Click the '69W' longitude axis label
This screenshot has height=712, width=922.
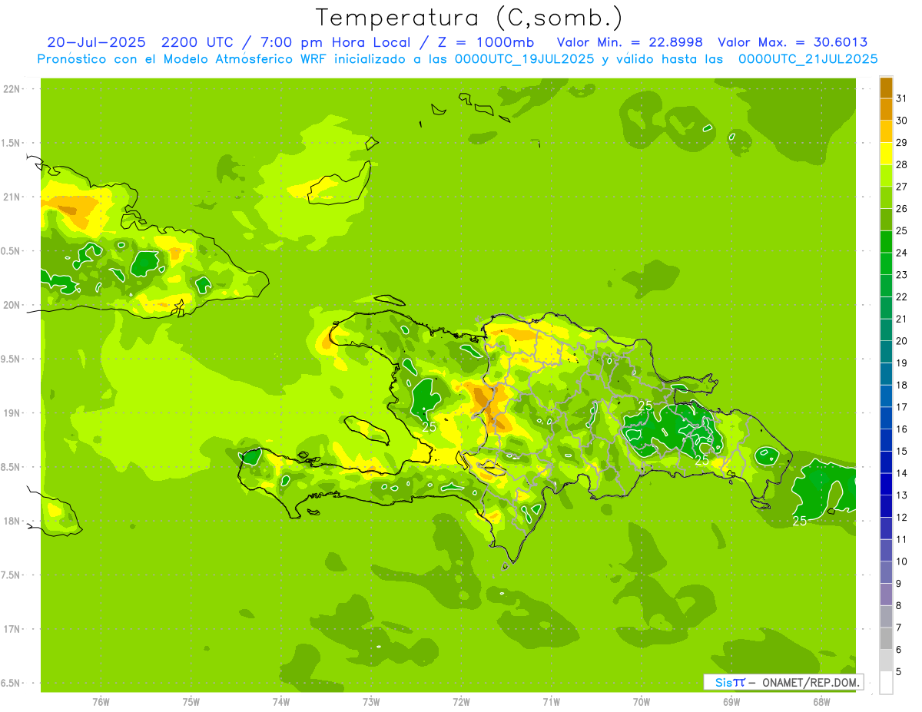click(x=731, y=702)
